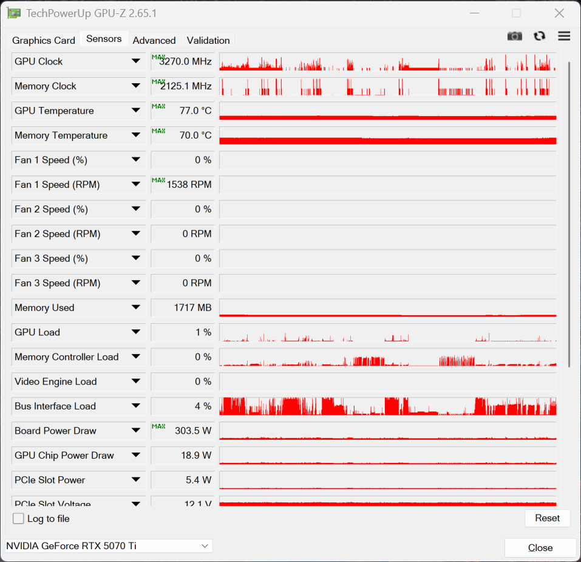The width and height of the screenshot is (581, 562).
Task: Open the hamburger menu icon
Action: click(x=564, y=36)
